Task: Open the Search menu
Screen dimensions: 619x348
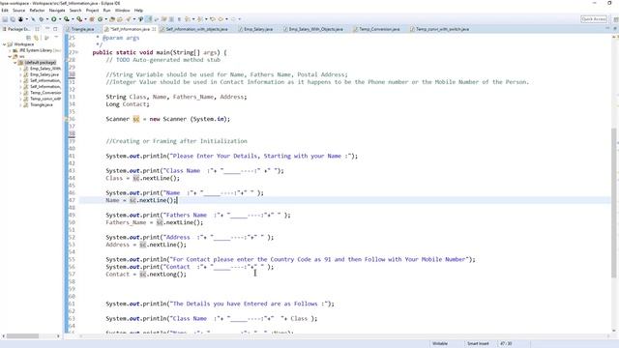Action: point(75,11)
